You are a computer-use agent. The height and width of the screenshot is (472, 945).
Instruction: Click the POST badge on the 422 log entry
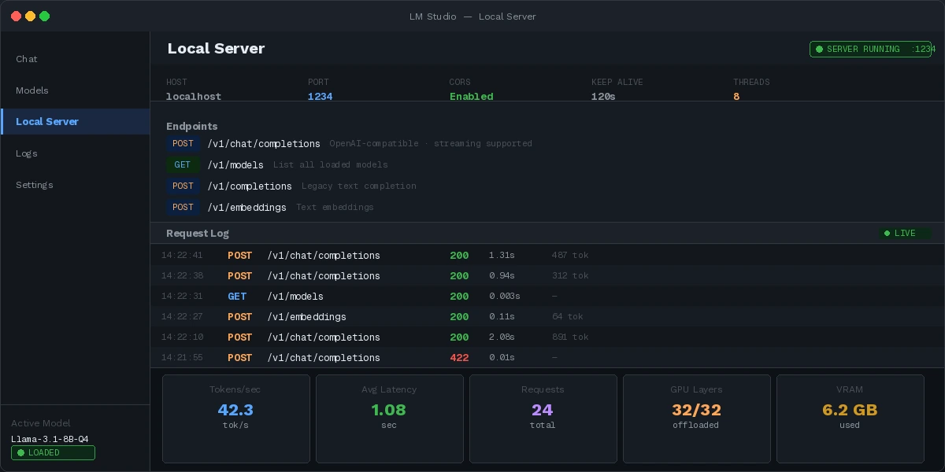point(240,358)
